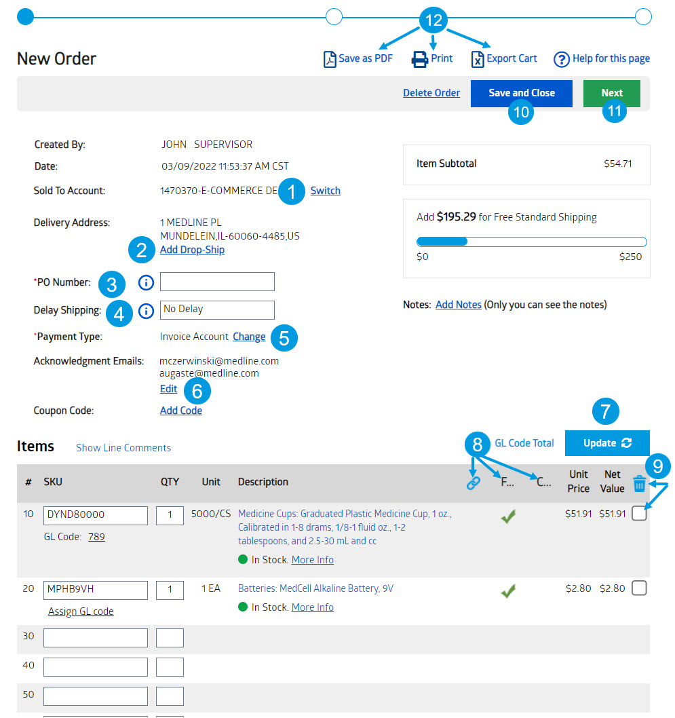Click the green checkmark in the MPHB9VH row

pyautogui.click(x=508, y=590)
